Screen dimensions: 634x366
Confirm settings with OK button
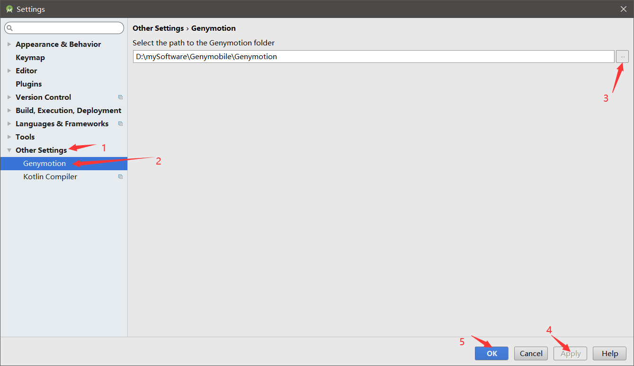[x=491, y=353]
